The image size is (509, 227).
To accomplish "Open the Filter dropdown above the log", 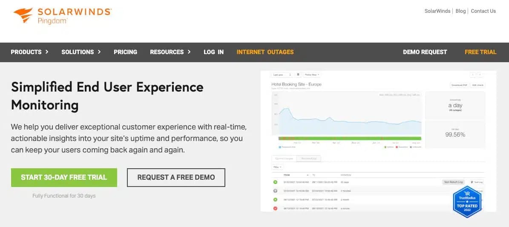I will [x=278, y=167].
